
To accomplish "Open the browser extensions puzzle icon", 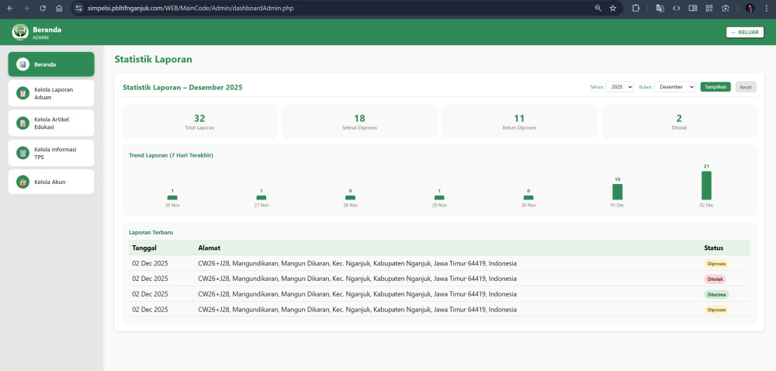I will pyautogui.click(x=636, y=8).
